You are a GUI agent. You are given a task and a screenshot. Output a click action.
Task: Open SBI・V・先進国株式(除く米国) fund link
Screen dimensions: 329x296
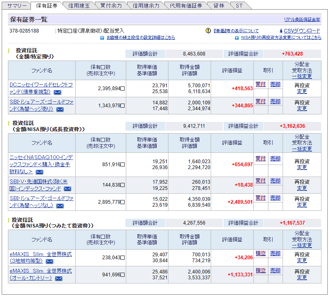coord(38,185)
